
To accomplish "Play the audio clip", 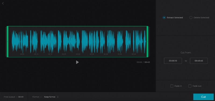I will click(x=77, y=62).
